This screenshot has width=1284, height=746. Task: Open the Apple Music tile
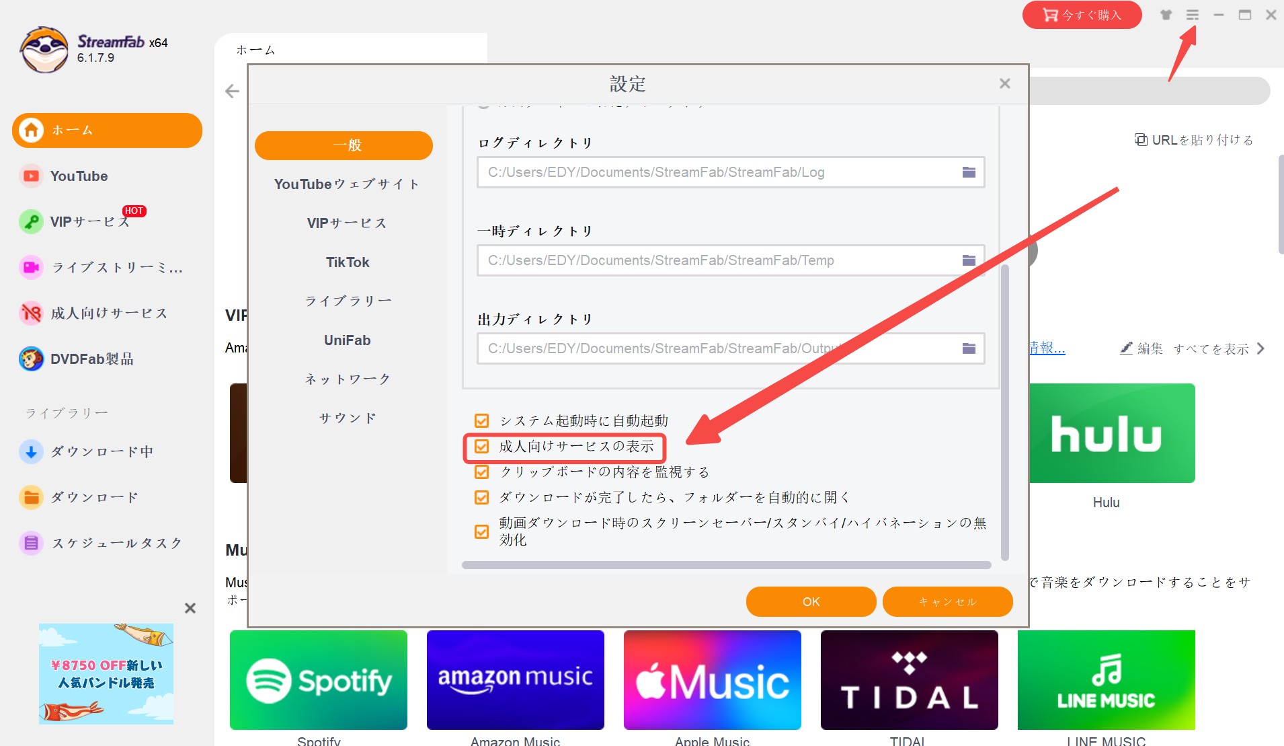(x=713, y=680)
